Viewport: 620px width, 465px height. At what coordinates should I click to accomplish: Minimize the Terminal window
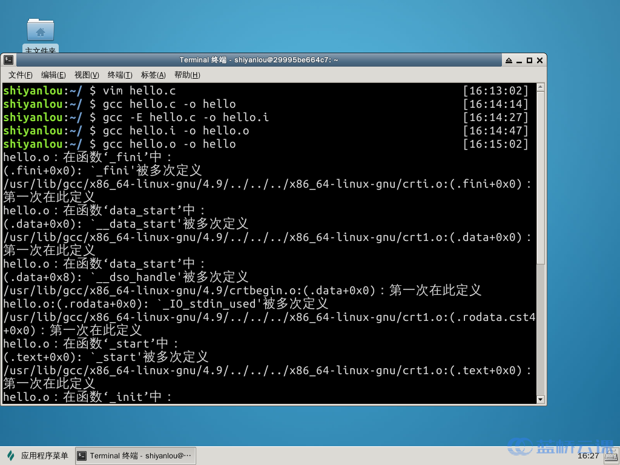click(x=519, y=60)
